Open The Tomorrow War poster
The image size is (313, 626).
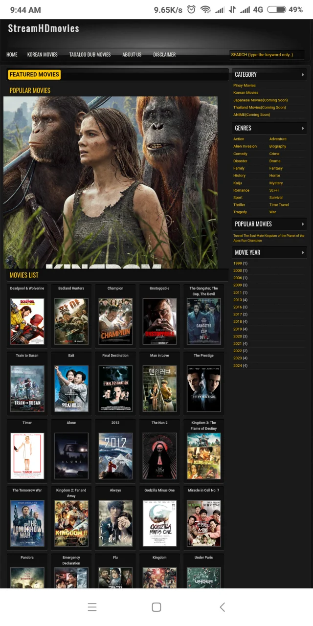(x=27, y=523)
